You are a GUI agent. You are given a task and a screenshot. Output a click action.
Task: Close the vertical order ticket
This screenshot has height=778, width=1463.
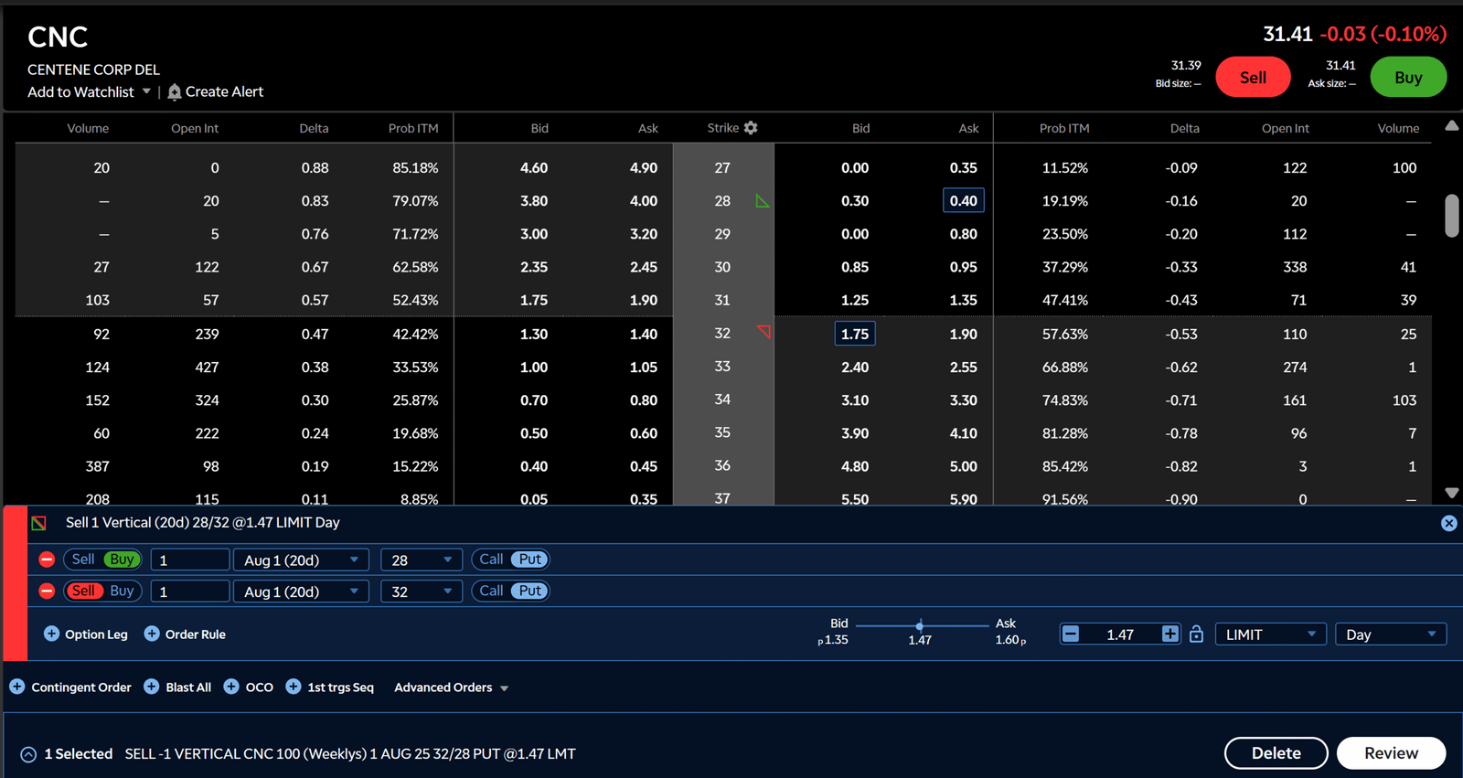[x=1448, y=523]
